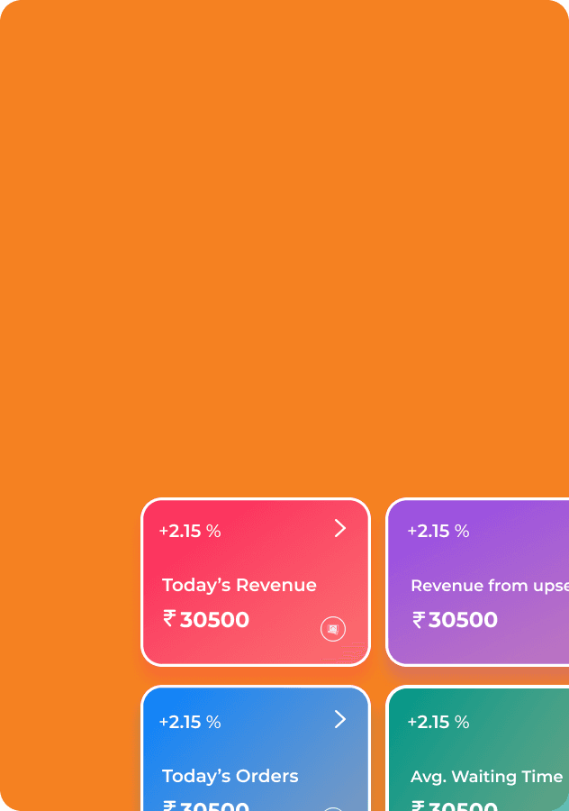Click the +2.15 % change in Avg. Waiting Time card

coord(438,722)
